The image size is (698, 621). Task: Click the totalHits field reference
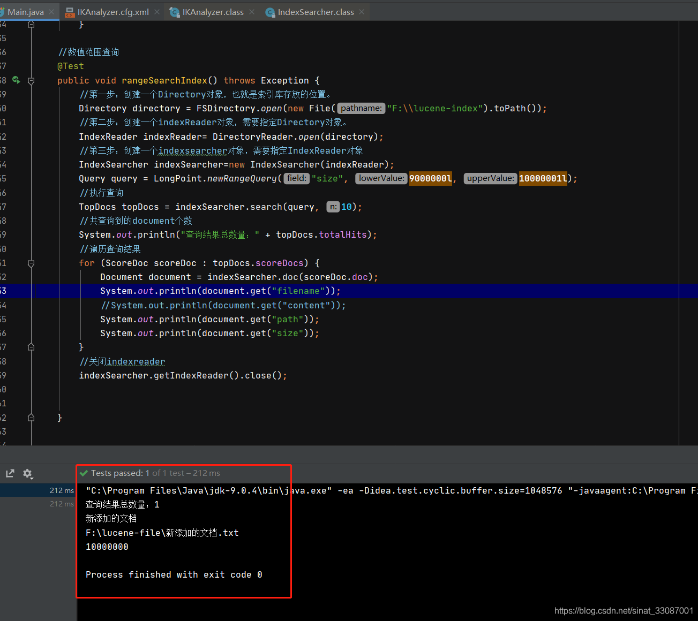(343, 235)
